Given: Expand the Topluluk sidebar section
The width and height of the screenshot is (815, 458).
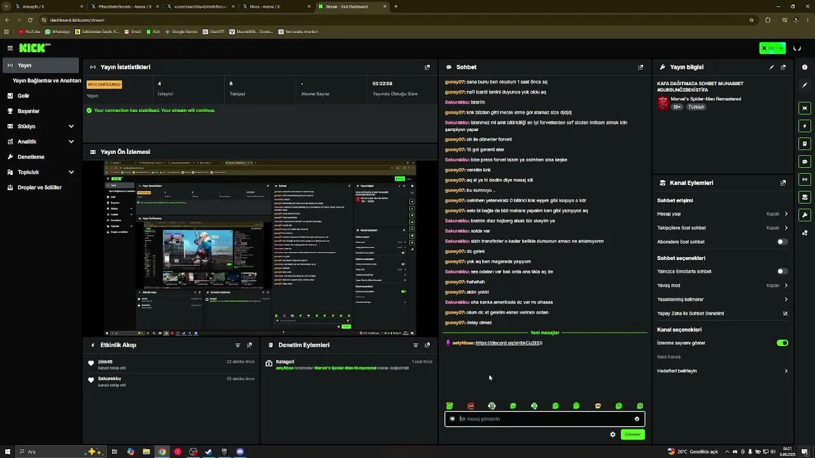Looking at the screenshot, I should 39,172.
